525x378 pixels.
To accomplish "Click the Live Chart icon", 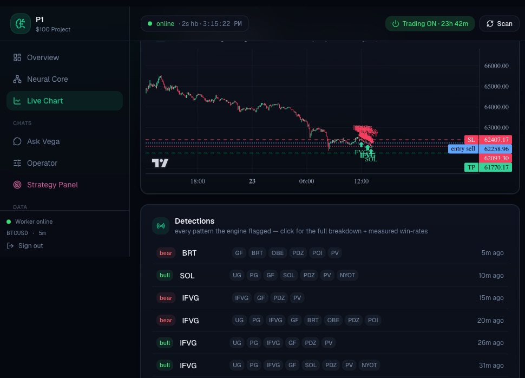I will click(17, 101).
